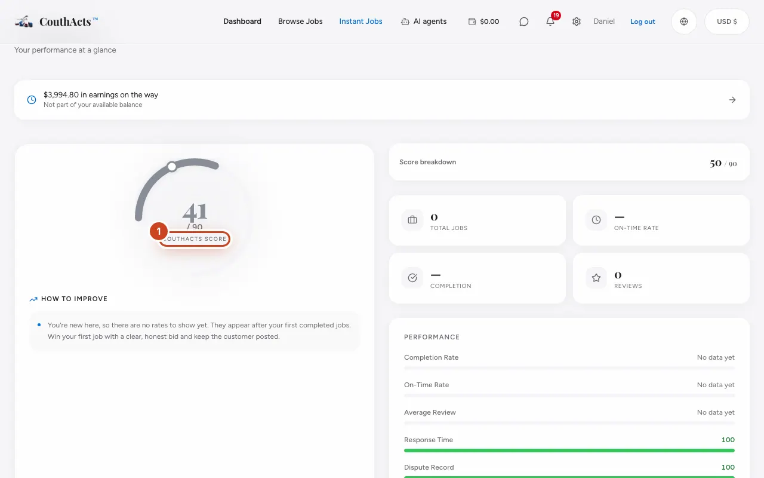This screenshot has width=764, height=478.
Task: Click the Daniel profile name
Action: pos(604,22)
